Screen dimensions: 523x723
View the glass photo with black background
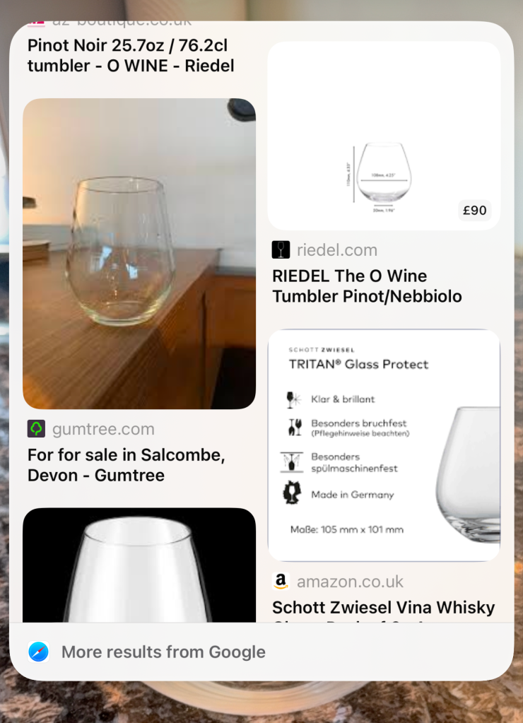click(x=139, y=565)
